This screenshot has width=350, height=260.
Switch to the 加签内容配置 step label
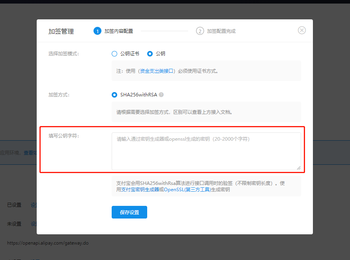click(119, 31)
